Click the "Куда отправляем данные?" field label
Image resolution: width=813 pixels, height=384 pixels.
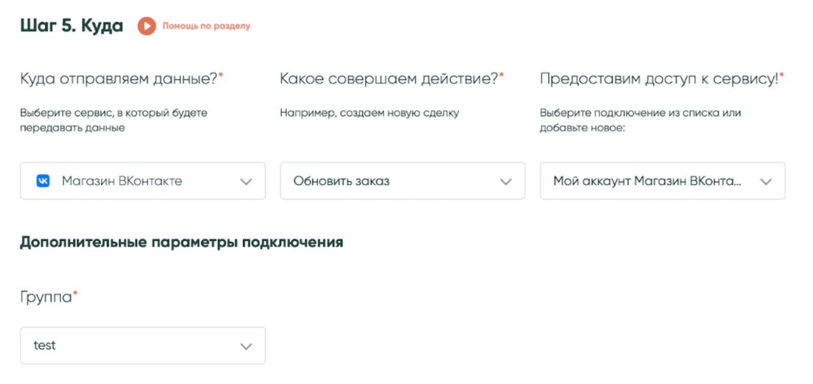(118, 79)
